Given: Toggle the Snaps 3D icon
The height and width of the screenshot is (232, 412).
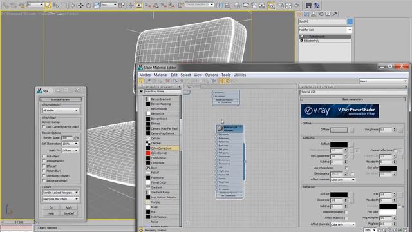Looking at the screenshot, I should [148, 5].
